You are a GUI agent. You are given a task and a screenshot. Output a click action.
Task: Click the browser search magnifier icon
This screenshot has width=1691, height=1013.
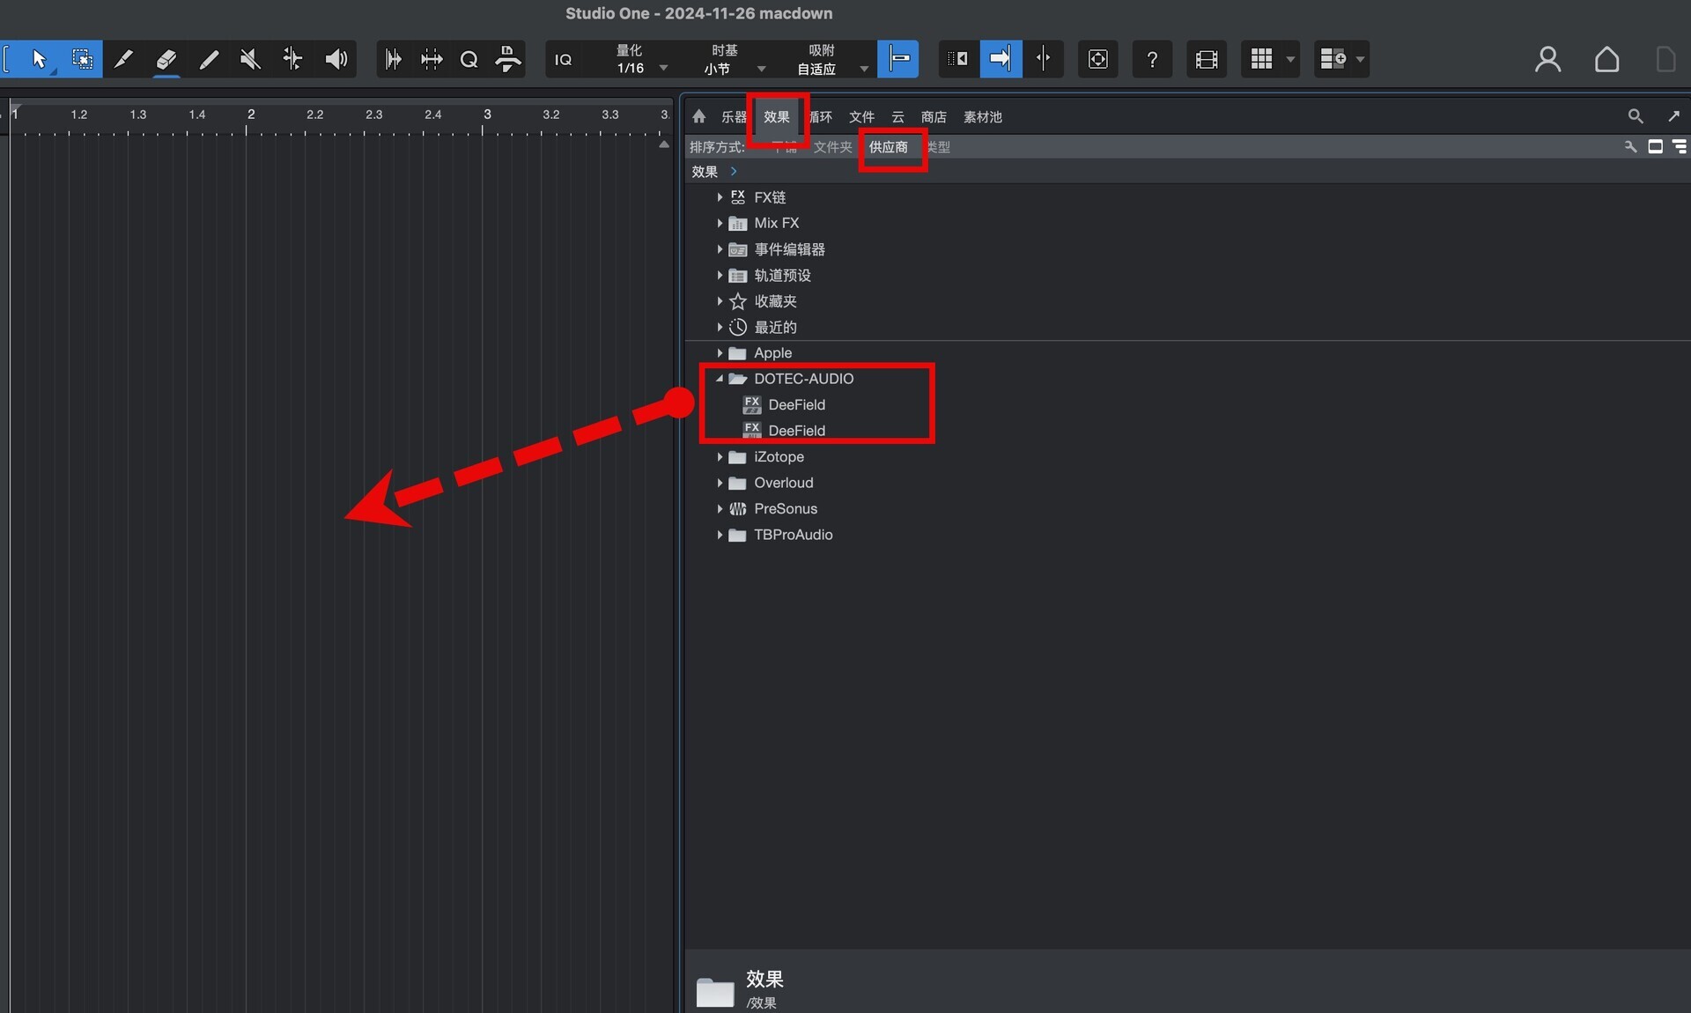click(1636, 116)
